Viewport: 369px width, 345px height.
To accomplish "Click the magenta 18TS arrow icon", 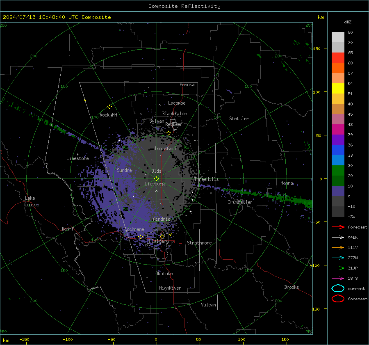I will pyautogui.click(x=338, y=279).
